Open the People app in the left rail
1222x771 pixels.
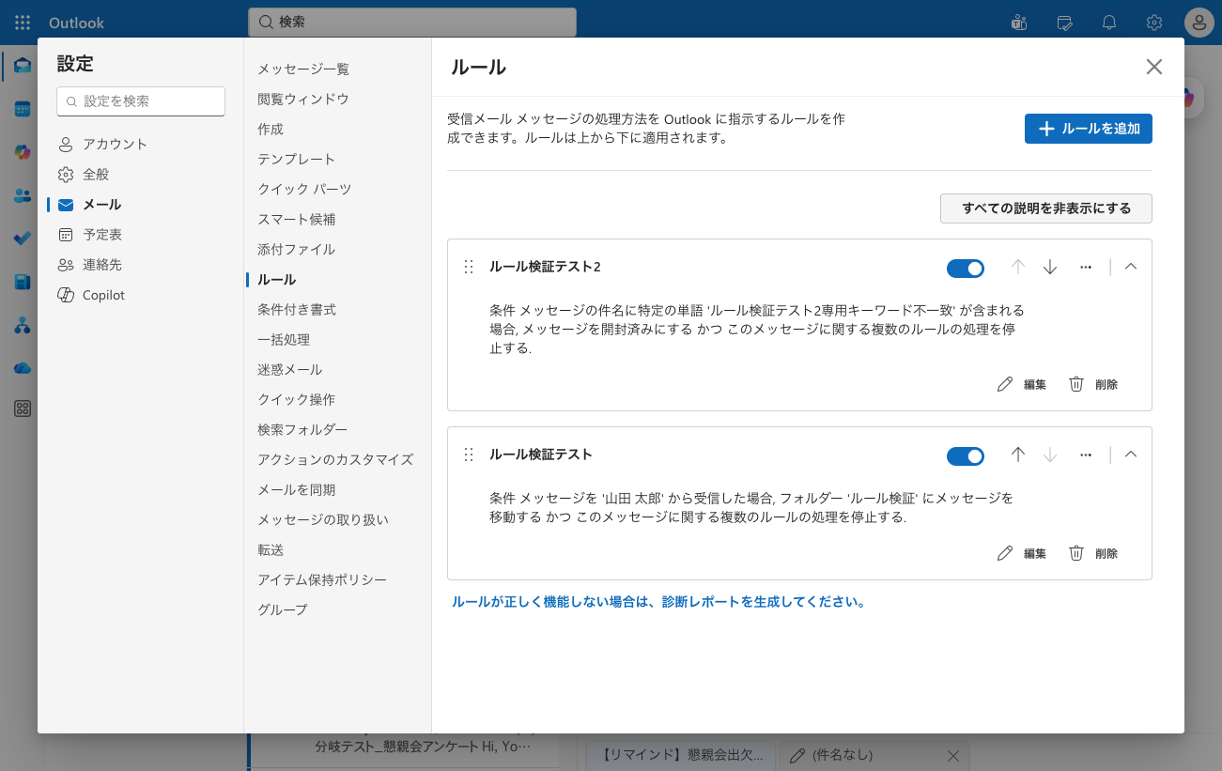click(x=23, y=195)
